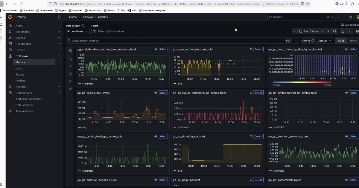Image resolution: width=359 pixels, height=188 pixels.
Task: Open Explore from the sidebar
Action: (x=20, y=50)
